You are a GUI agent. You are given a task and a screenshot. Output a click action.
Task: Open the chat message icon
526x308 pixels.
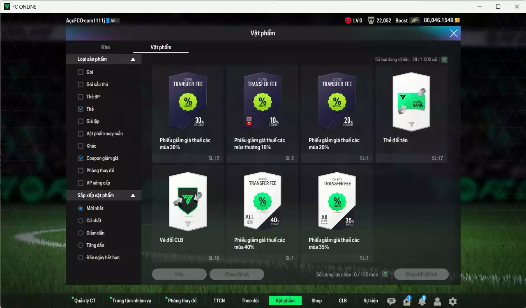click(x=392, y=301)
